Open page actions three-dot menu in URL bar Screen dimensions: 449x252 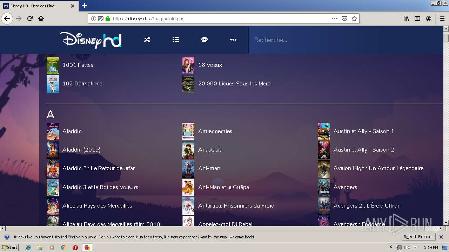point(335,19)
